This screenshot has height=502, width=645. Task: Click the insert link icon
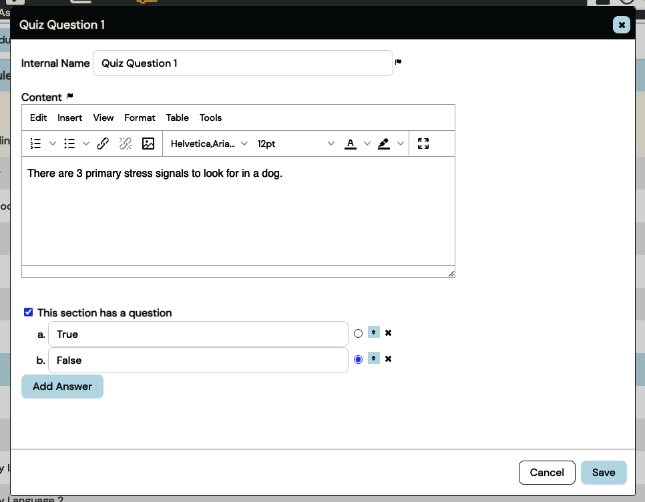click(x=103, y=144)
